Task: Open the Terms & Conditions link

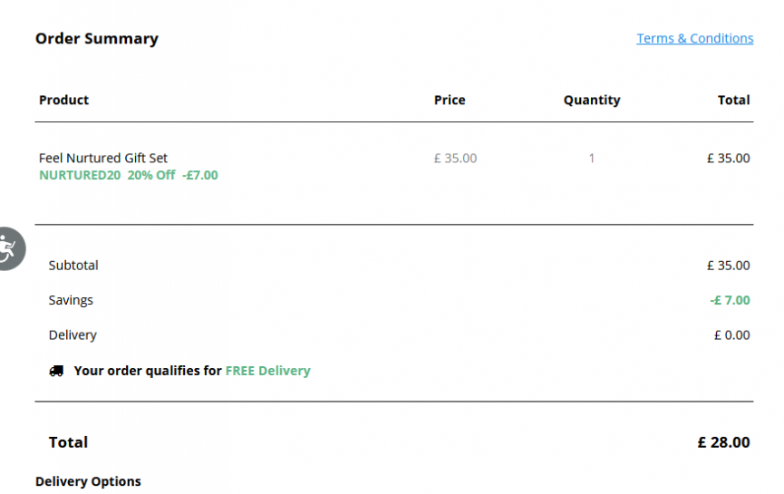Action: (694, 38)
